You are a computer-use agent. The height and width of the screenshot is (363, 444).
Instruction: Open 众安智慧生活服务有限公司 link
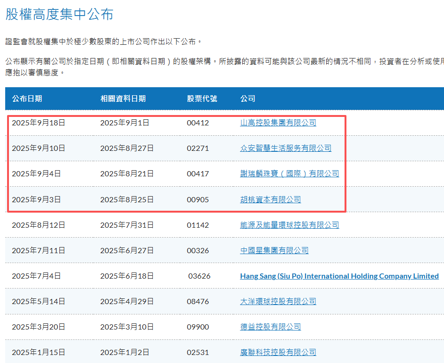286,148
